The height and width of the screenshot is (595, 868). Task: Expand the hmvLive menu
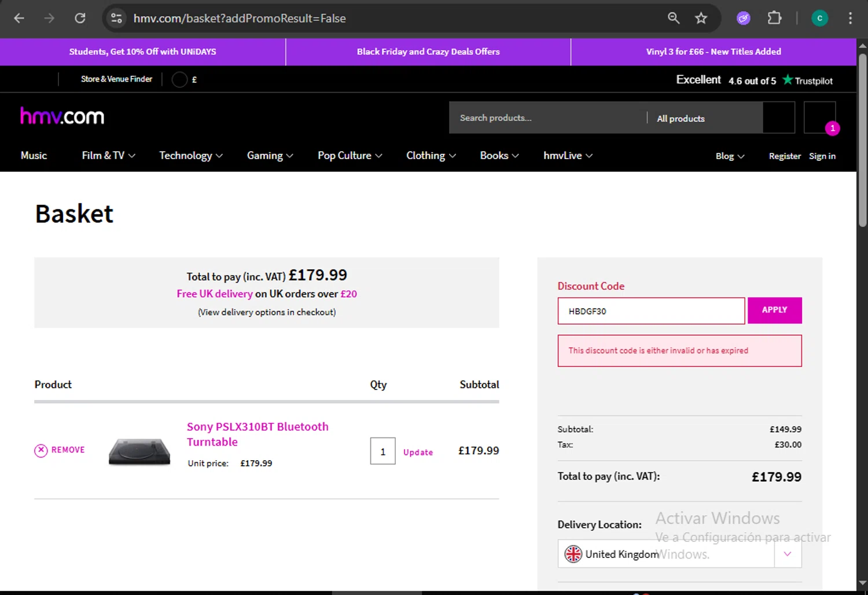pyautogui.click(x=568, y=156)
